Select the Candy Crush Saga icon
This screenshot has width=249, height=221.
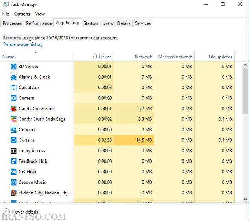[13, 109]
